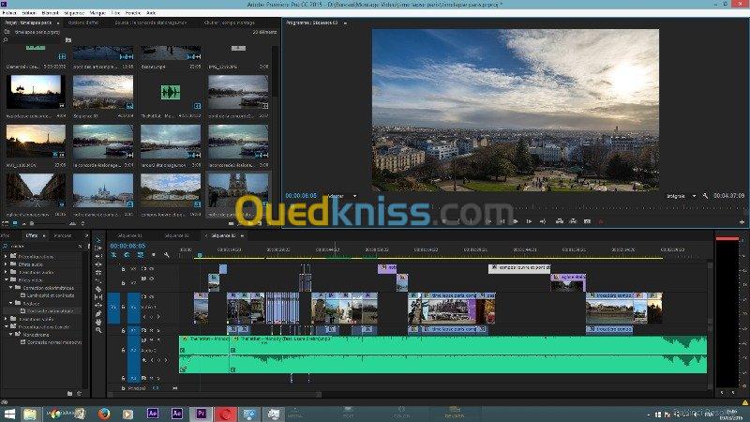Image resolution: width=750 pixels, height=422 pixels.
Task: Click the Windows Start button
Action: 9,414
